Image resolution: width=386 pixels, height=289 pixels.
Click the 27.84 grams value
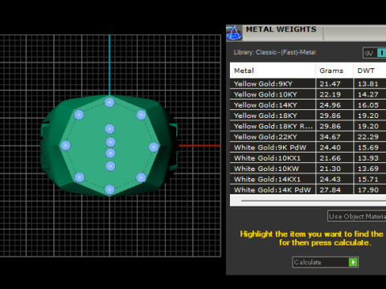(330, 189)
